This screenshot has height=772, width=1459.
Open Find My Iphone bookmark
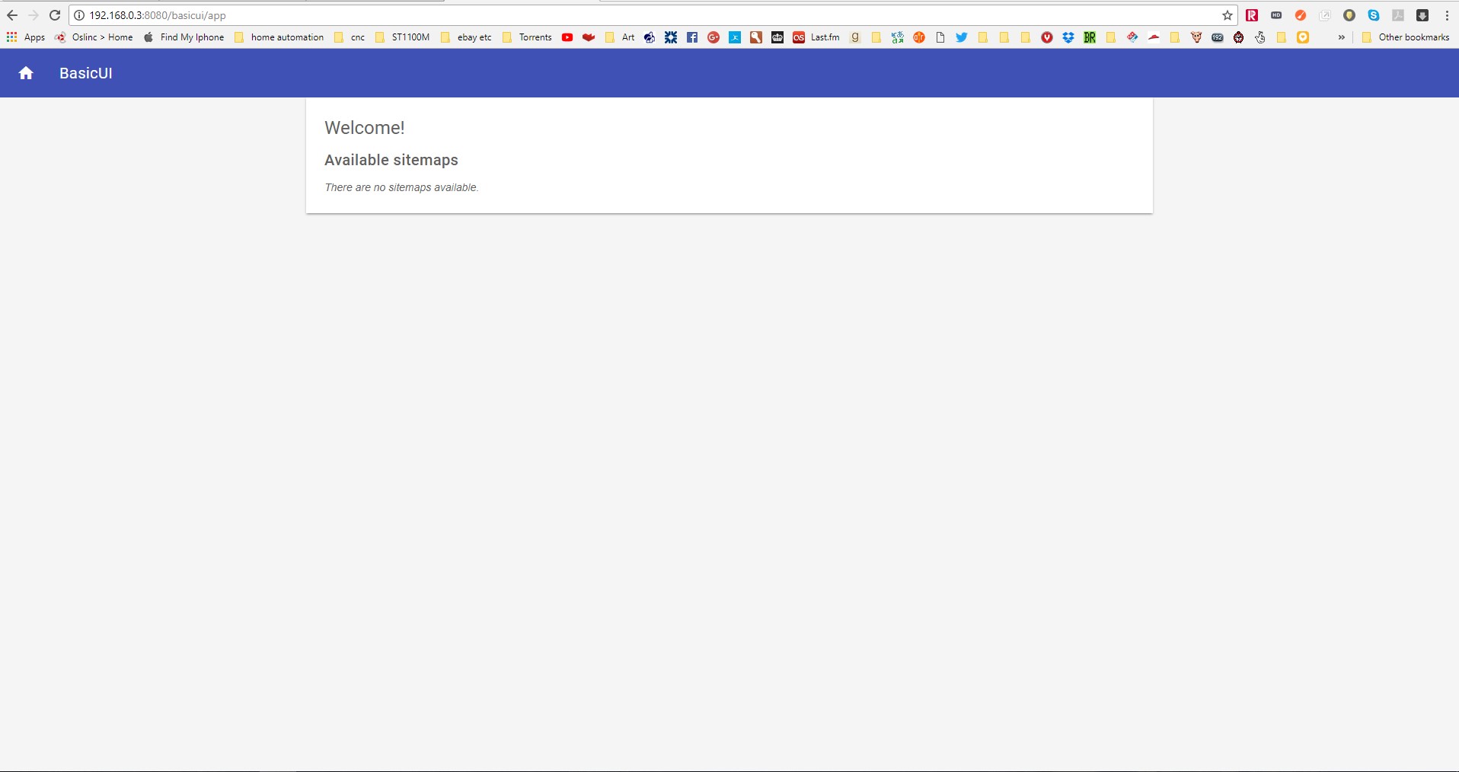[x=184, y=37]
